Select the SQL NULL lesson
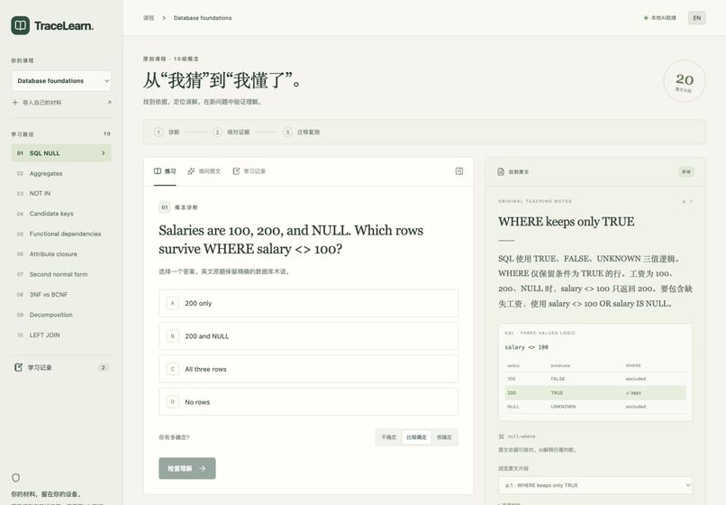Image resolution: width=726 pixels, height=505 pixels. [x=61, y=153]
